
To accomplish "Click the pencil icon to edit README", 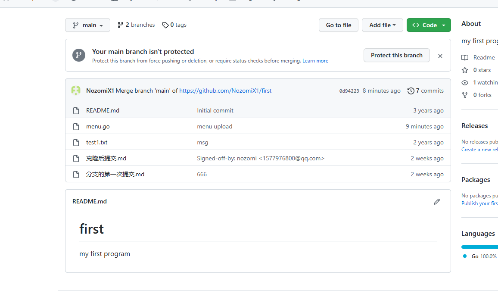I will point(437,201).
